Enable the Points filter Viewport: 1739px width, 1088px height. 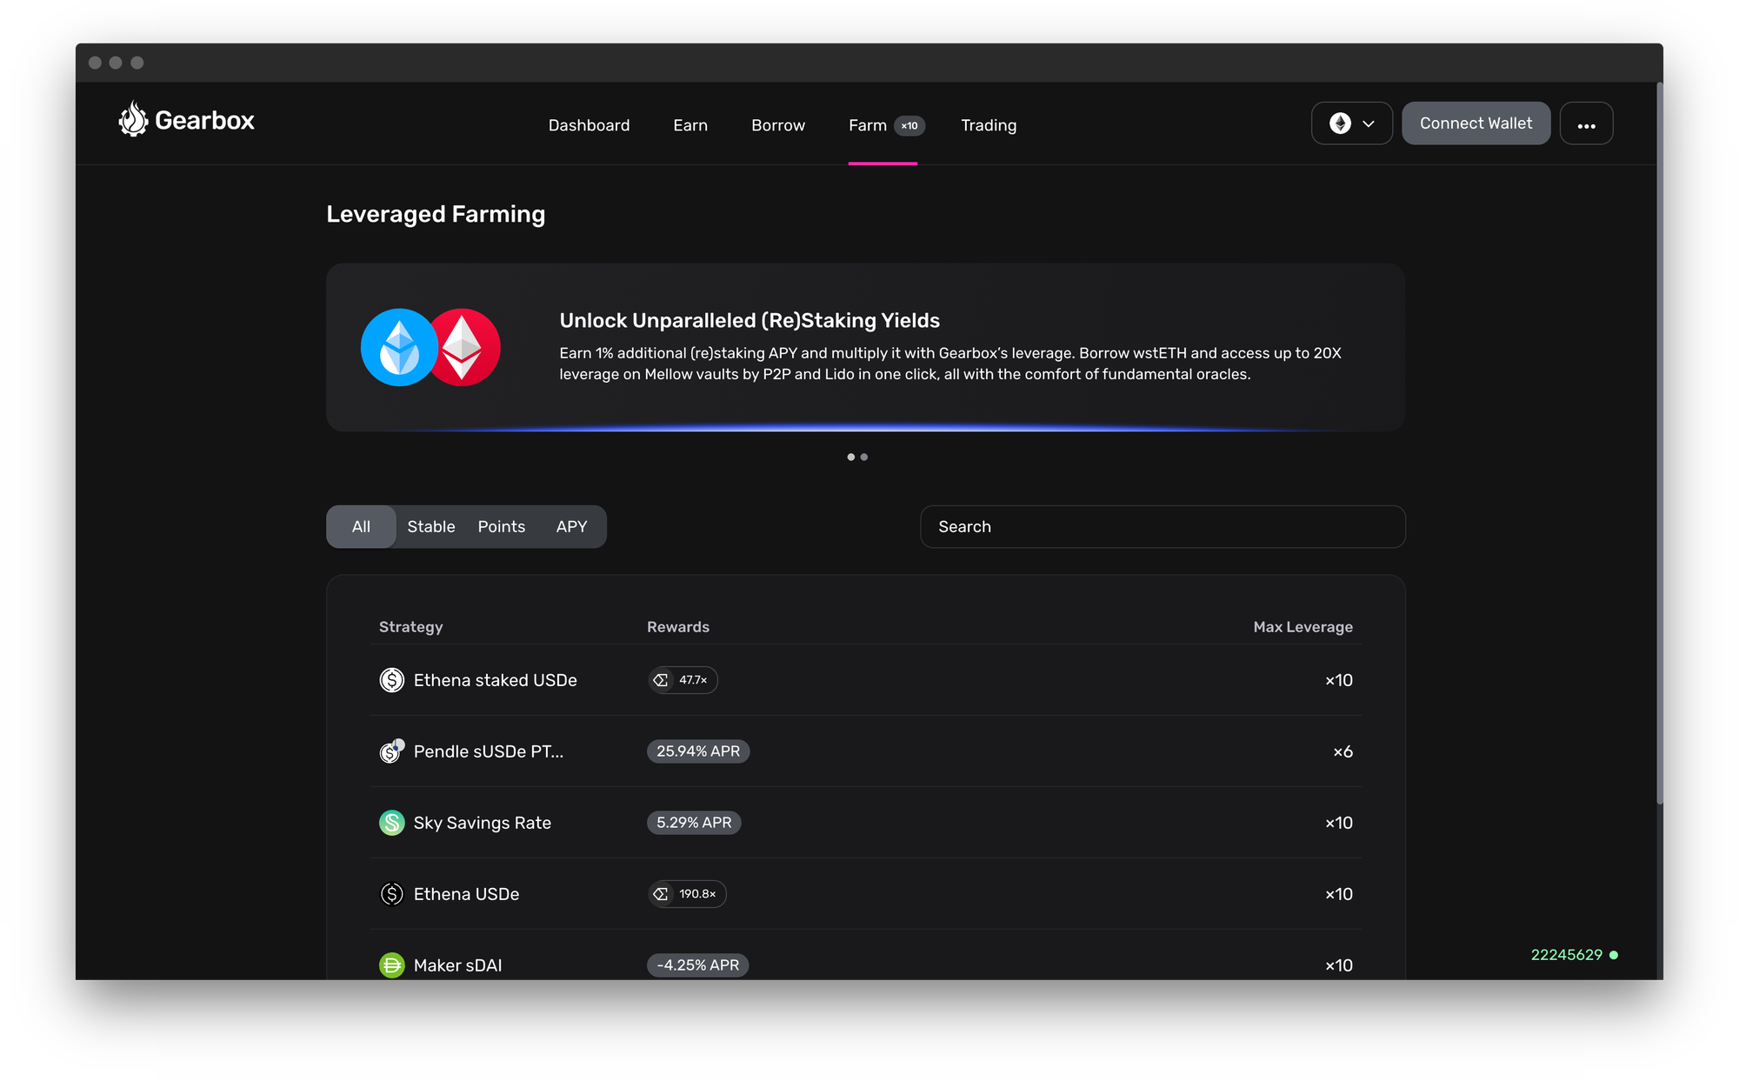(x=501, y=526)
